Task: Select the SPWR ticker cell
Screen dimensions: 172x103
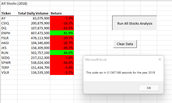Action: coord(9,63)
